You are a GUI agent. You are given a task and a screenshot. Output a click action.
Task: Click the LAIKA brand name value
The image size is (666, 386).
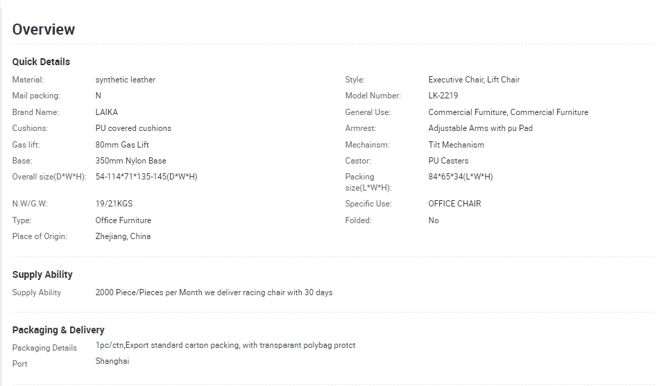[x=107, y=112]
